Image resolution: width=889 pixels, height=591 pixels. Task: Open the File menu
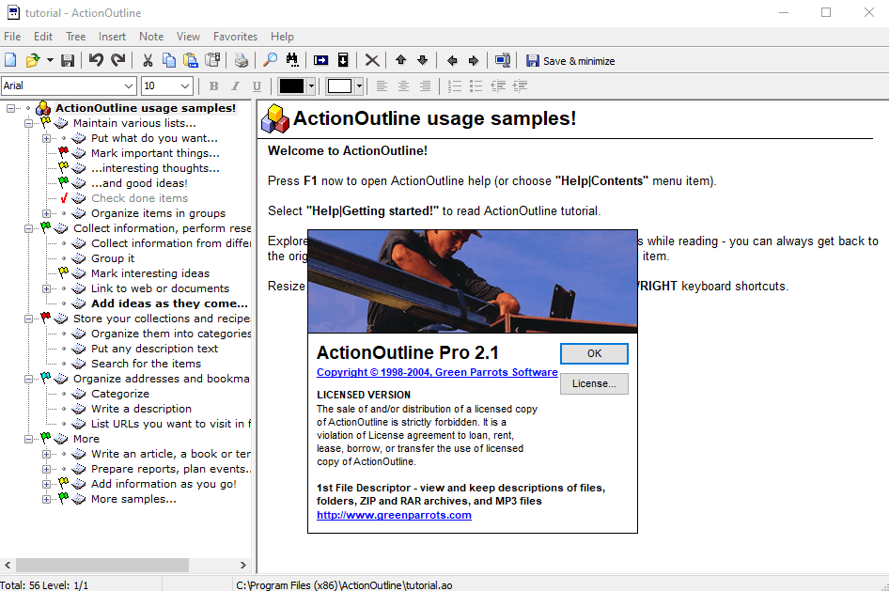coord(12,37)
